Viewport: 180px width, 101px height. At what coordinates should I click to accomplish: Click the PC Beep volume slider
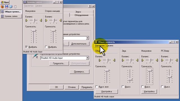(169, 77)
